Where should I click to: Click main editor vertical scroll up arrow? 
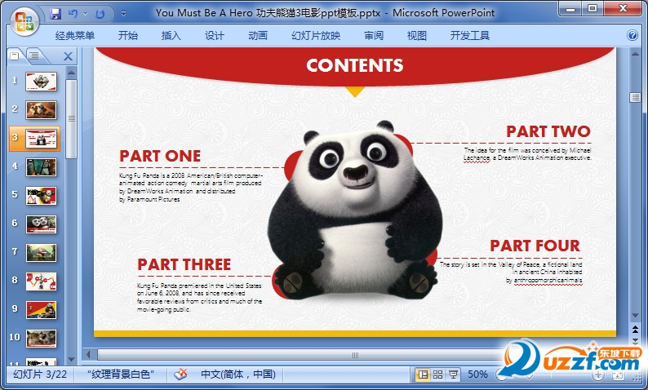pos(635,53)
